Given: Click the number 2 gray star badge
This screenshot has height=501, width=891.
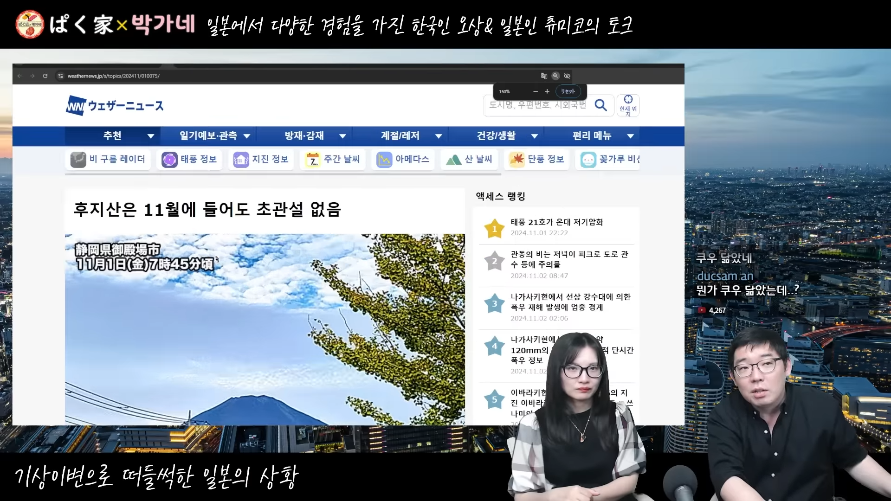Looking at the screenshot, I should click(x=495, y=261).
